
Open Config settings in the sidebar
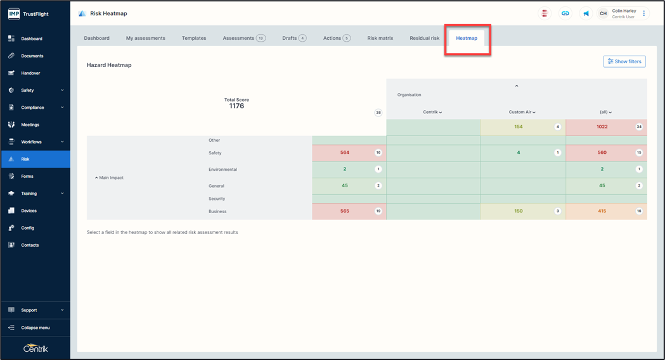click(27, 228)
